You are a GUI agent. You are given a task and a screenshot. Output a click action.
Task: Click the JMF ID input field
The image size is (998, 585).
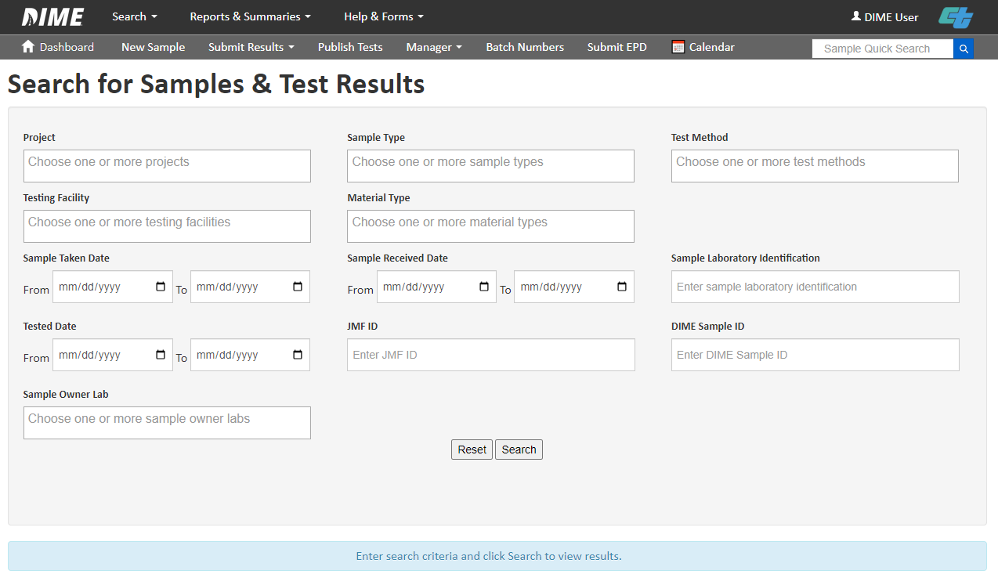490,355
